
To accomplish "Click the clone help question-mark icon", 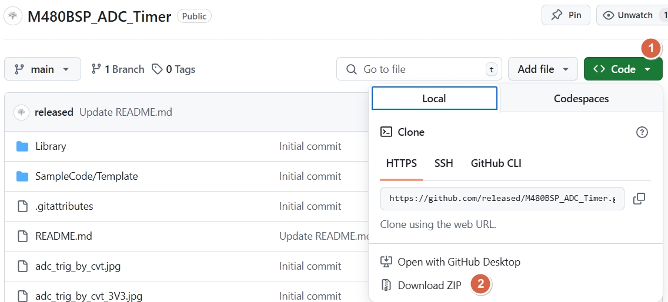I will 642,132.
